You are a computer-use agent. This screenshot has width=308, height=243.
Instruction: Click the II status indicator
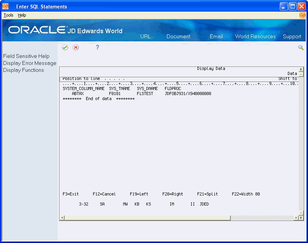coord(192,204)
